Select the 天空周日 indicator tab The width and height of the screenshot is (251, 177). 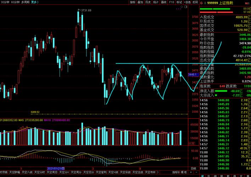[x=53, y=172]
